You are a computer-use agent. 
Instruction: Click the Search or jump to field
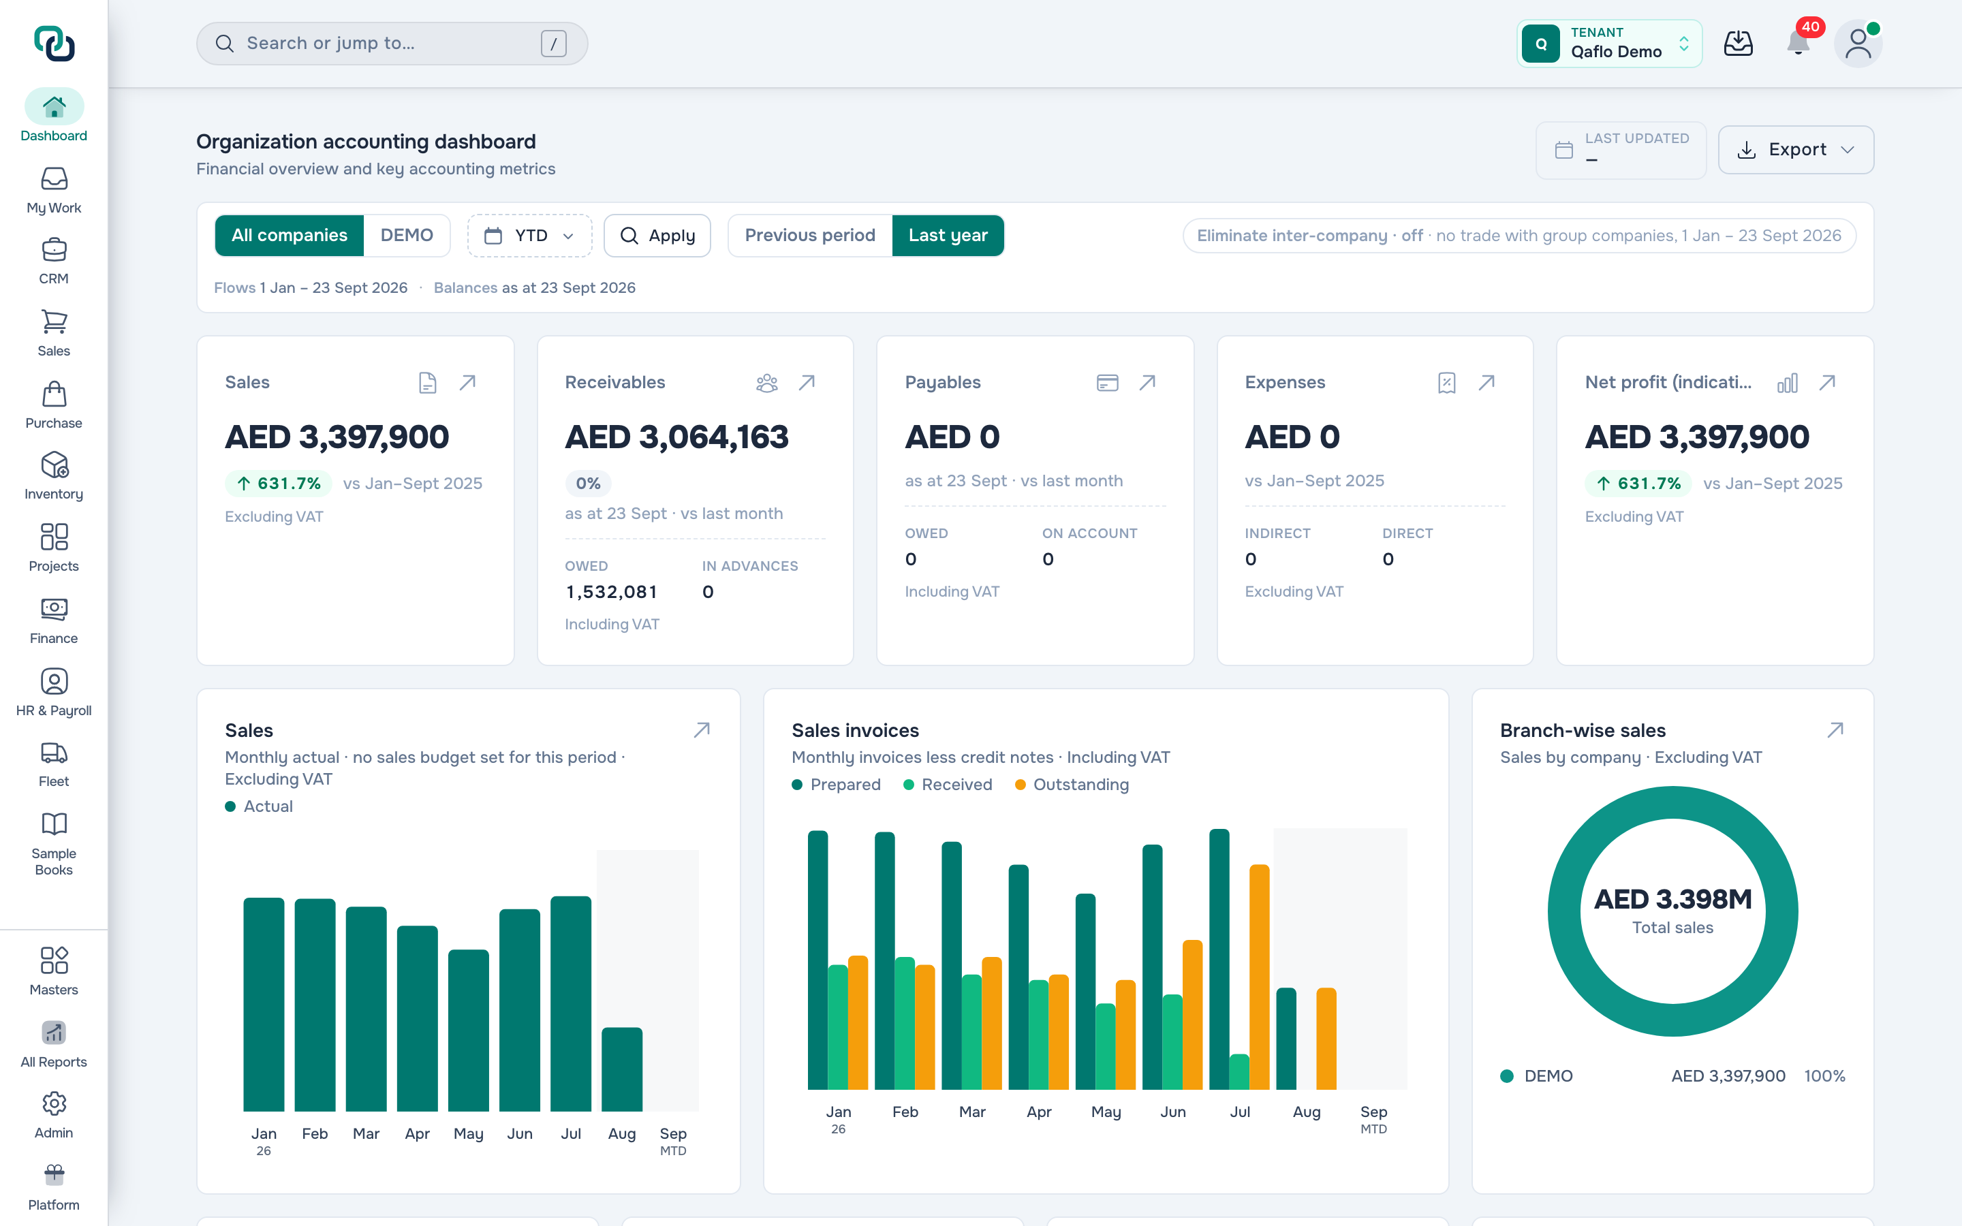[x=392, y=44]
